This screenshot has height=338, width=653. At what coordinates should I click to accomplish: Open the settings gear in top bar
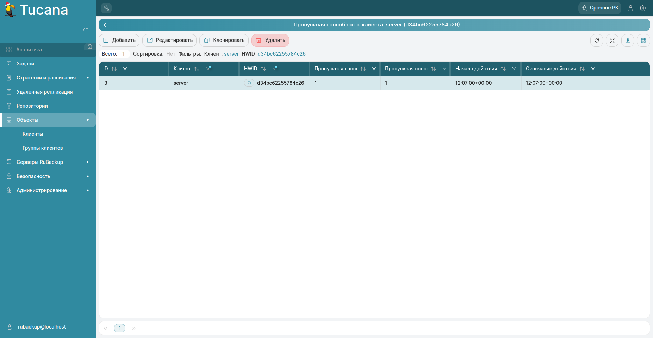click(x=643, y=8)
